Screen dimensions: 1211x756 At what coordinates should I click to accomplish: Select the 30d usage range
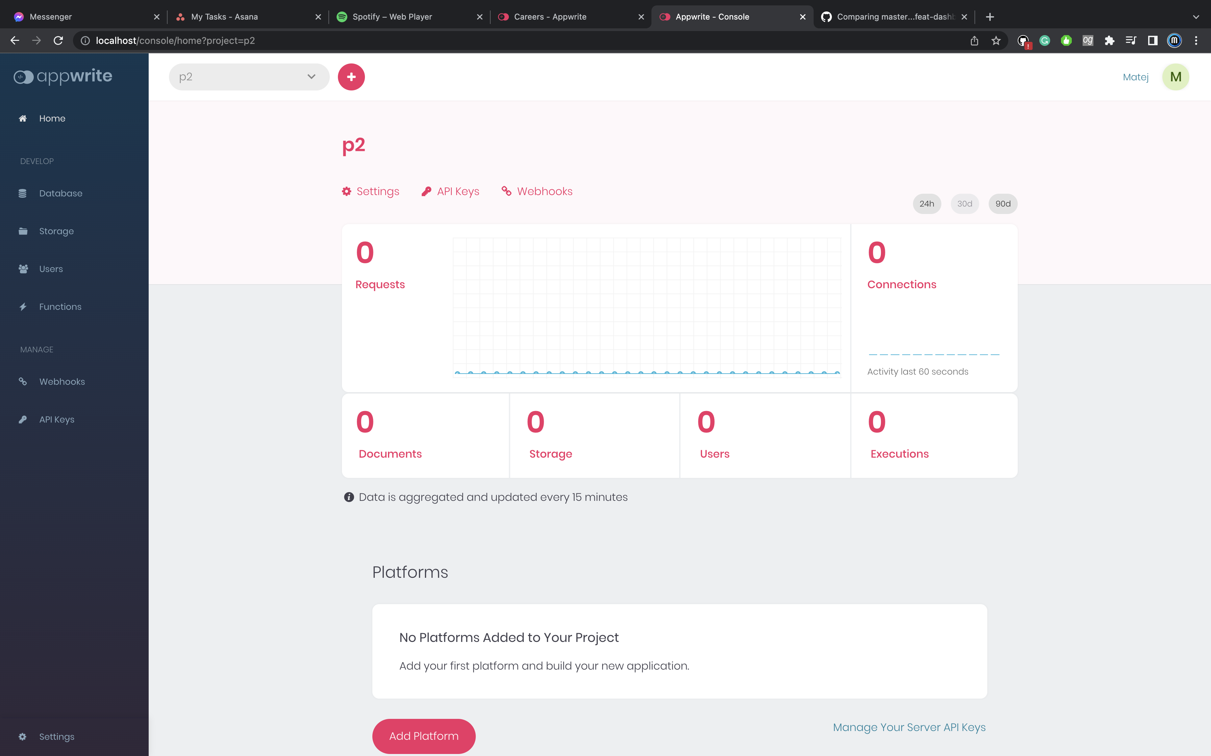pos(965,204)
